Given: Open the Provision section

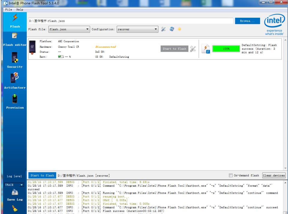Looking at the screenshot, I should pos(15,101).
